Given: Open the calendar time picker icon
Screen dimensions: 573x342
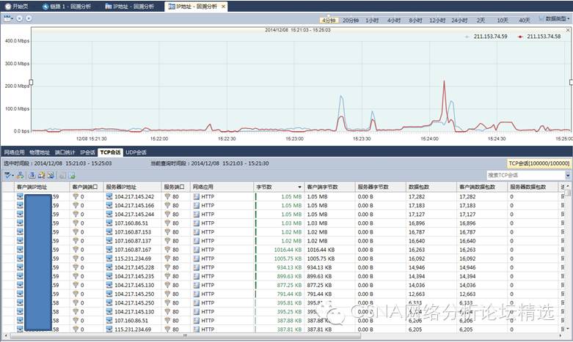Looking at the screenshot, I should 7,18.
